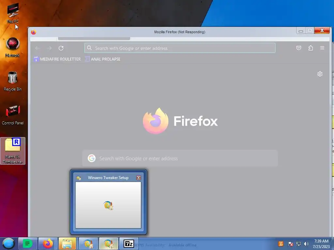Close the Winaero Tweaker Setup preview
334x250 pixels.
pyautogui.click(x=138, y=178)
